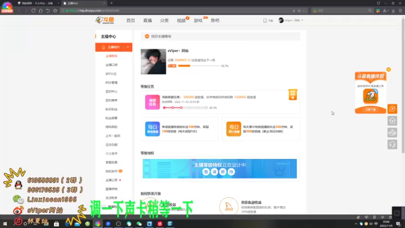405x228 pixels.
Task: Open the Chrome-like browser taskbar icon
Action: coord(98,224)
